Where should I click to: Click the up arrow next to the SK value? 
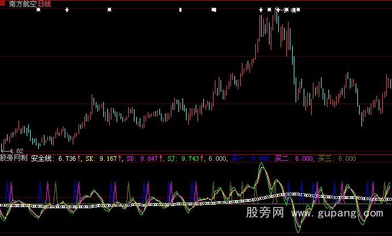point(121,158)
